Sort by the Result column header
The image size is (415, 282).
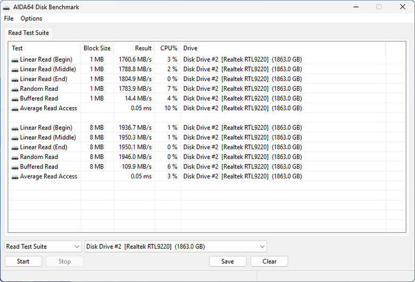click(134, 48)
